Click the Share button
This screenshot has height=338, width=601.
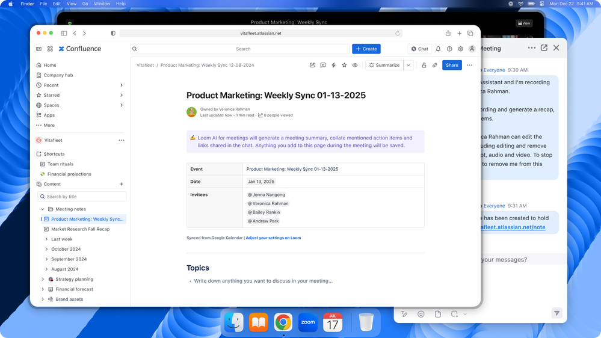(x=452, y=65)
